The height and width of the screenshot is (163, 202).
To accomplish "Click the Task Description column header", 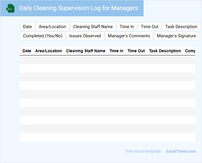I will click(x=165, y=51).
